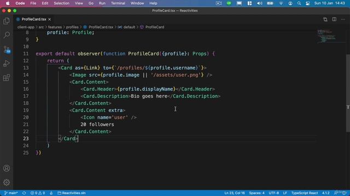Click line number 23 in gutter

click(26, 139)
